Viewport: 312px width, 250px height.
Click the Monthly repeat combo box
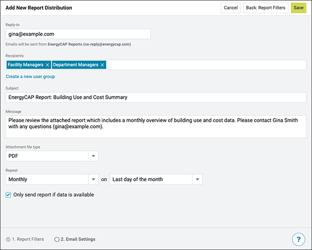click(x=52, y=179)
